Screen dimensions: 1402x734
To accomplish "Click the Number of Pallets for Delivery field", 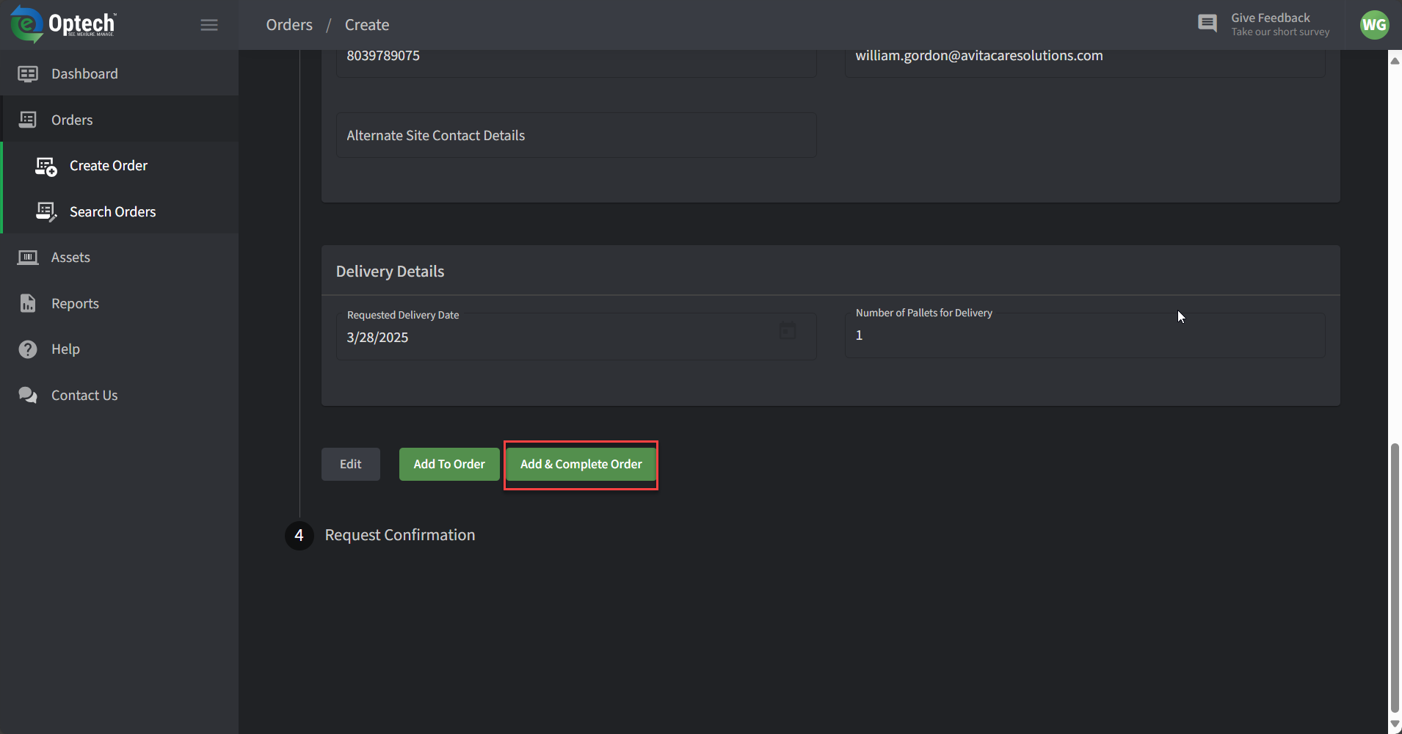I will point(1084,336).
